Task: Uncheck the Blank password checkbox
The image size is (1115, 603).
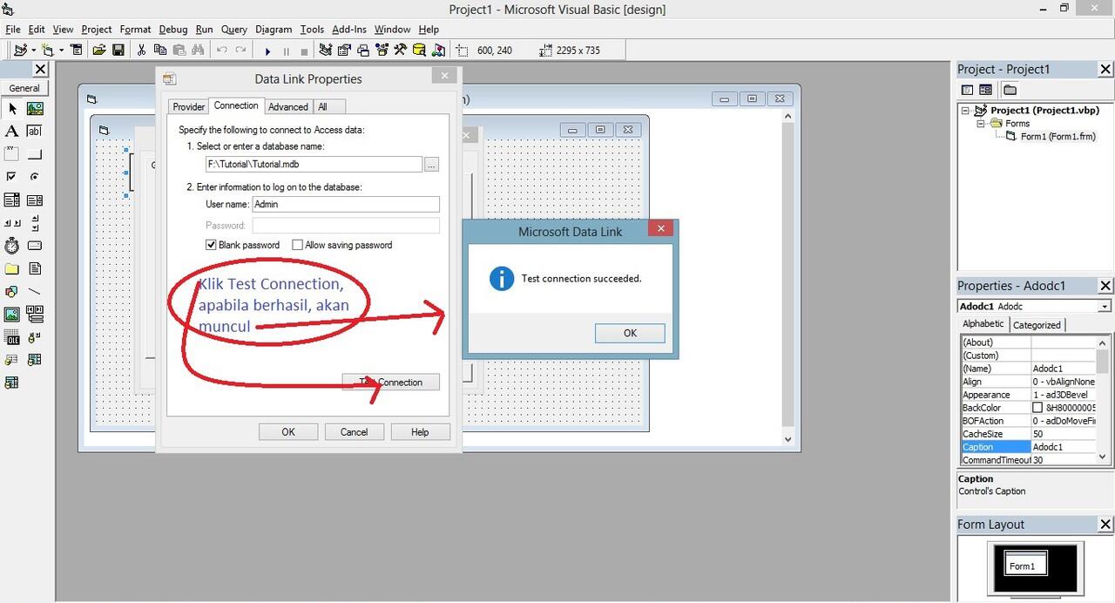Action: [x=211, y=245]
